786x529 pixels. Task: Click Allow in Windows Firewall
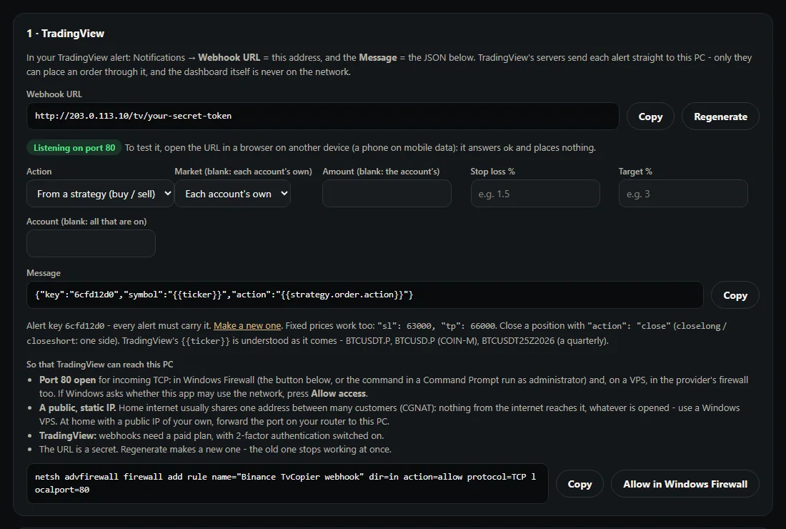(685, 484)
